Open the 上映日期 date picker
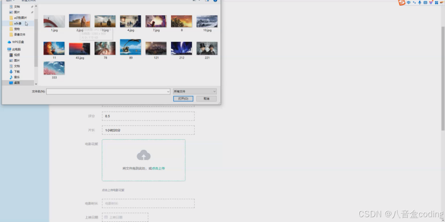Viewport: 445px width, 222px height. (x=125, y=217)
